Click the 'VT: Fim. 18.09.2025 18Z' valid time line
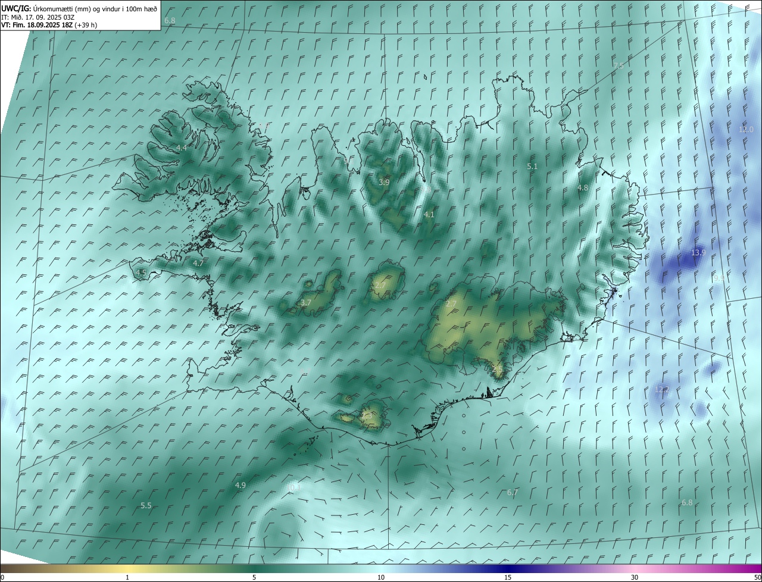 [49, 25]
